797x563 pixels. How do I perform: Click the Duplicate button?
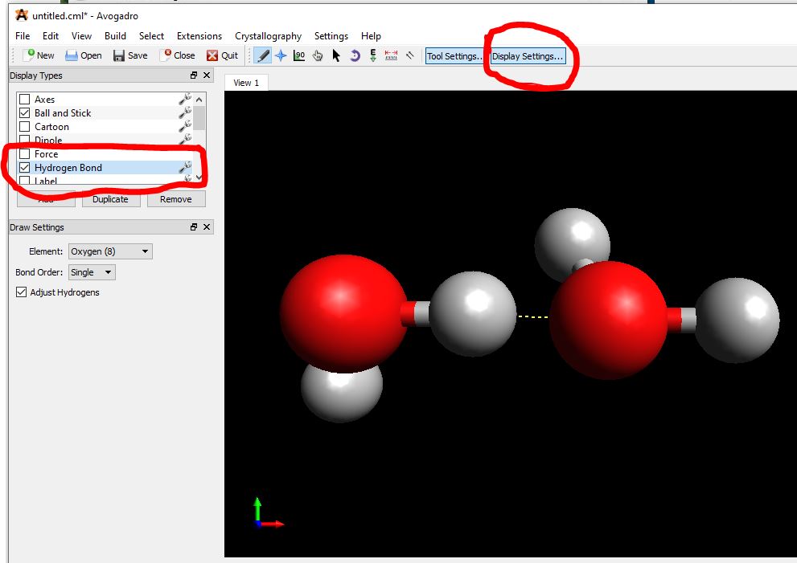110,199
